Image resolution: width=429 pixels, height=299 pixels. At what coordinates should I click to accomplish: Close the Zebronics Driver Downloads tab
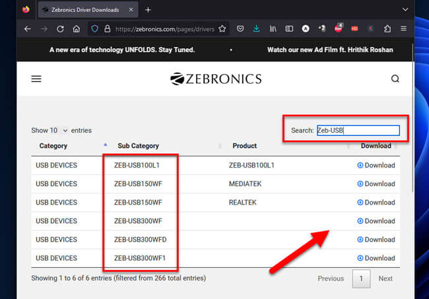point(131,10)
